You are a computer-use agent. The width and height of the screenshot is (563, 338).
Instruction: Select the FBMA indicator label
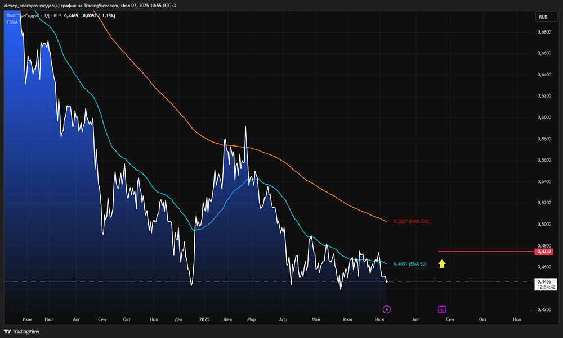click(12, 22)
